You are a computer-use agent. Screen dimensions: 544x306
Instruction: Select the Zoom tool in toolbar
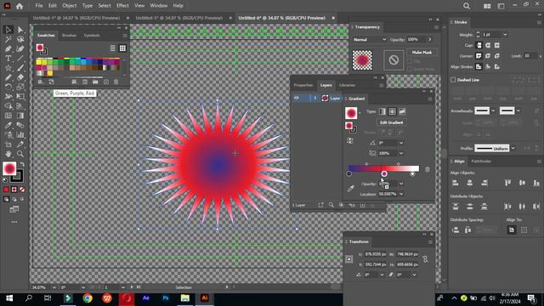coord(20,153)
